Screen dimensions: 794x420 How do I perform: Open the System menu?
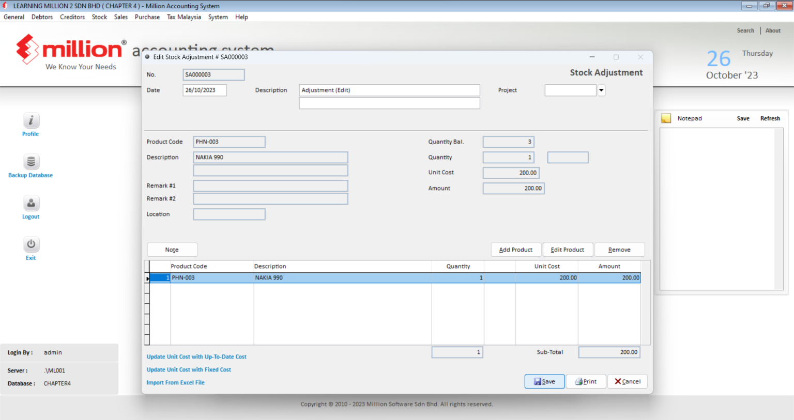tap(218, 17)
